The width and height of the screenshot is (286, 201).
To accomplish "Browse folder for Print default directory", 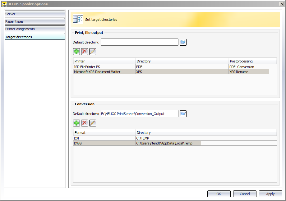I will click(x=183, y=42).
